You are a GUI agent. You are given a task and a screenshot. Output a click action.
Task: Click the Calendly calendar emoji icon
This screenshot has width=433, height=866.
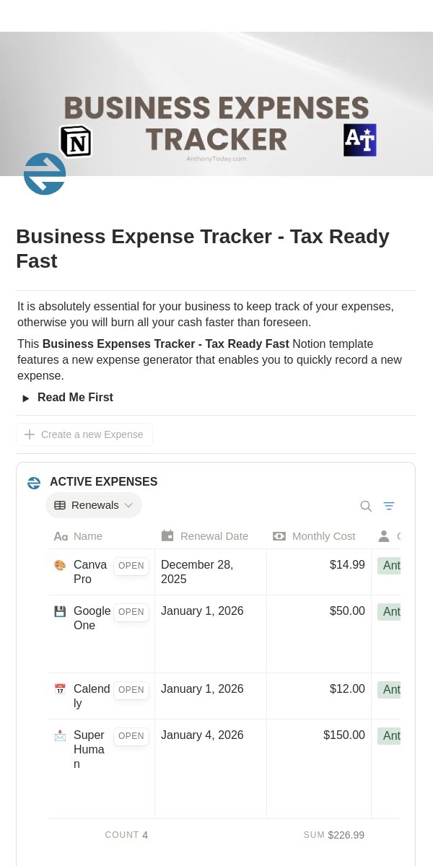pyautogui.click(x=60, y=689)
